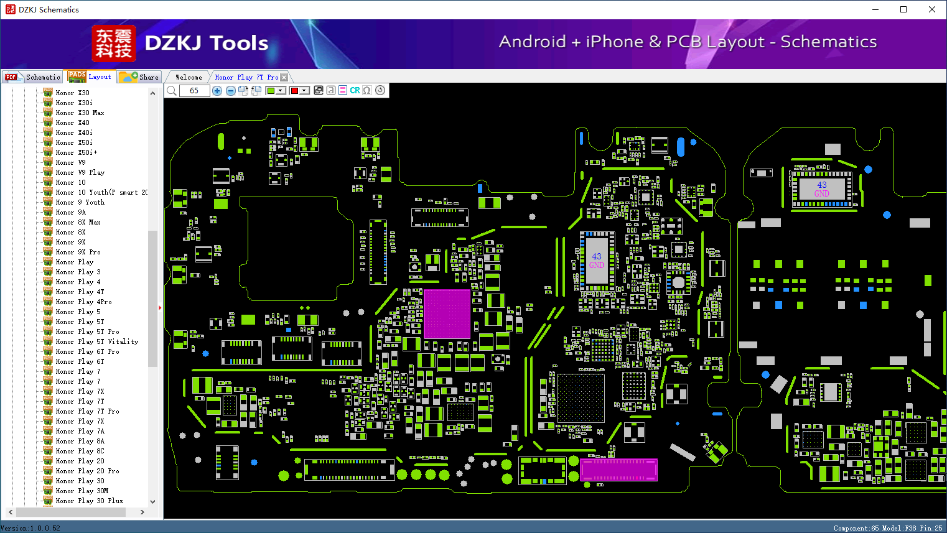Click the component number field showing 65

click(194, 91)
